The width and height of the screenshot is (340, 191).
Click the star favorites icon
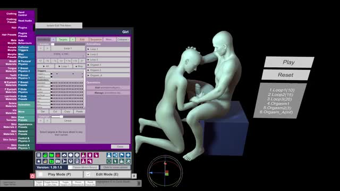(x=39, y=161)
